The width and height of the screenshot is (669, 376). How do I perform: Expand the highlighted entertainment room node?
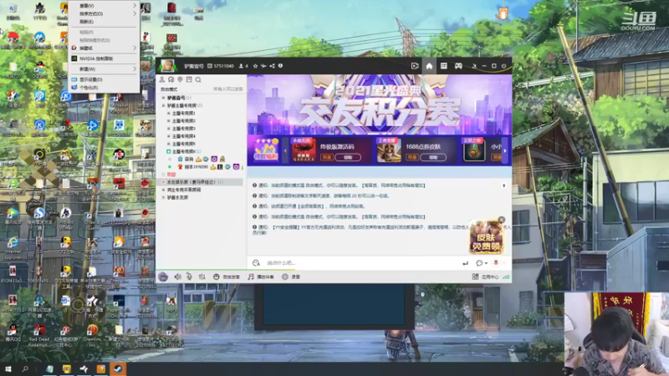[x=163, y=182]
